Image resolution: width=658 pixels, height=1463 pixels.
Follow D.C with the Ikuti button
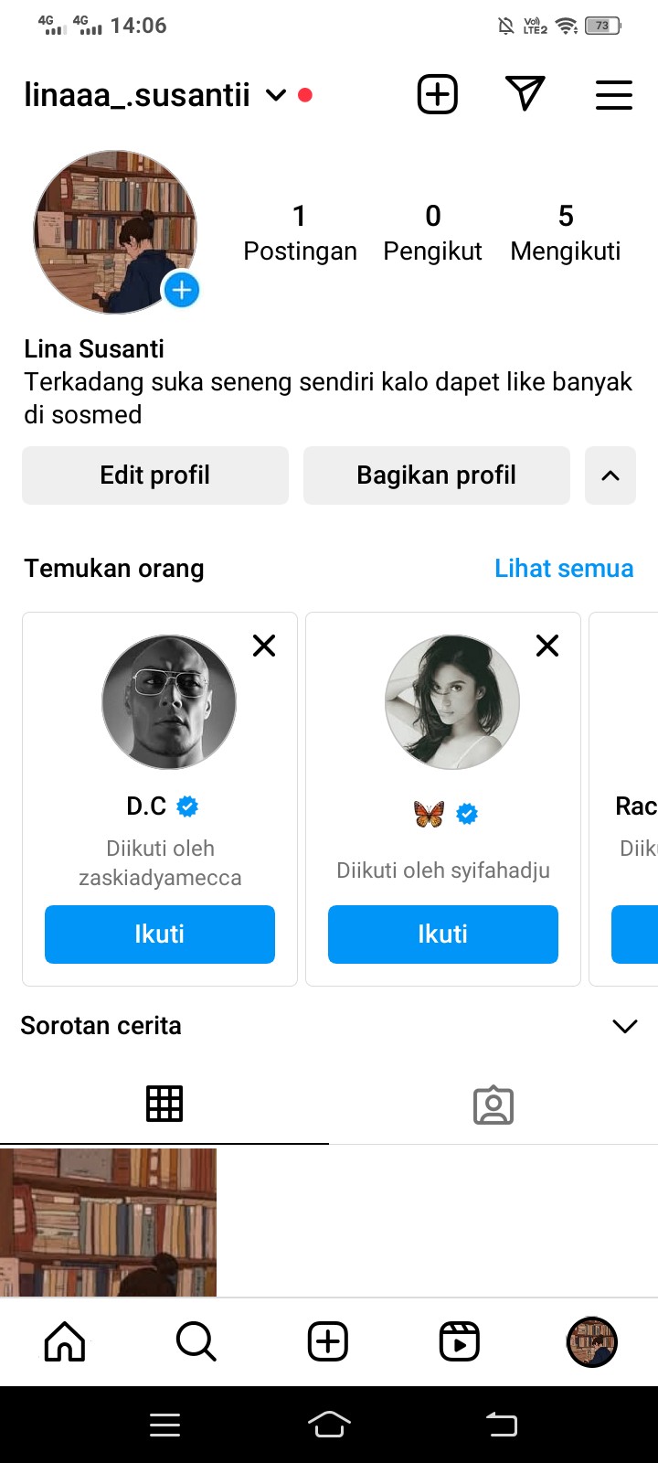tap(160, 934)
